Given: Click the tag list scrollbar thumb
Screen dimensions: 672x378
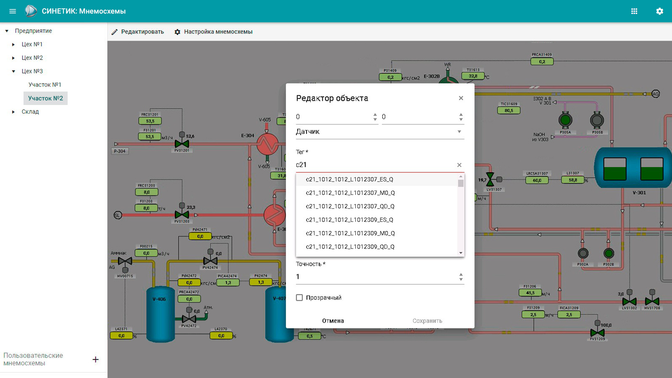Looking at the screenshot, I should (x=461, y=184).
